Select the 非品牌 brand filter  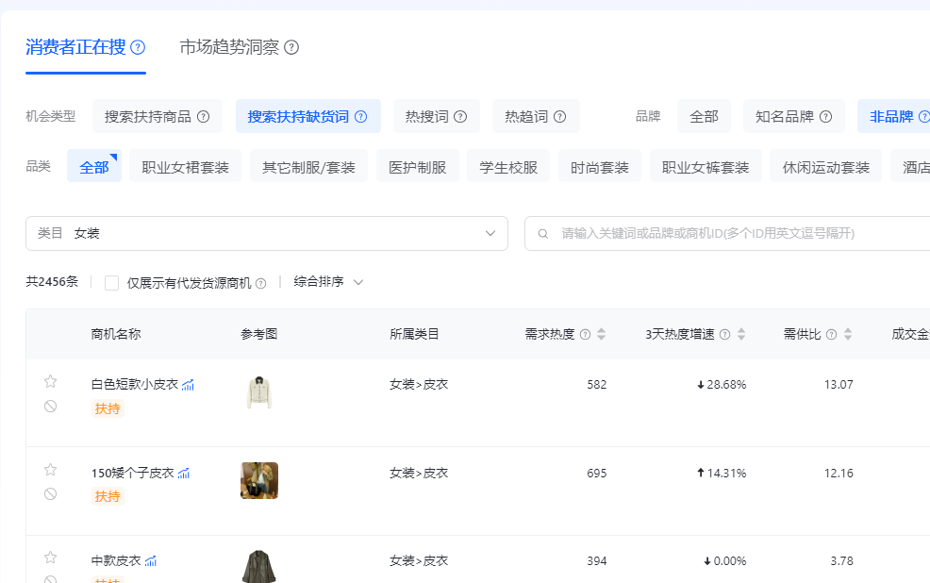pyautogui.click(x=890, y=116)
